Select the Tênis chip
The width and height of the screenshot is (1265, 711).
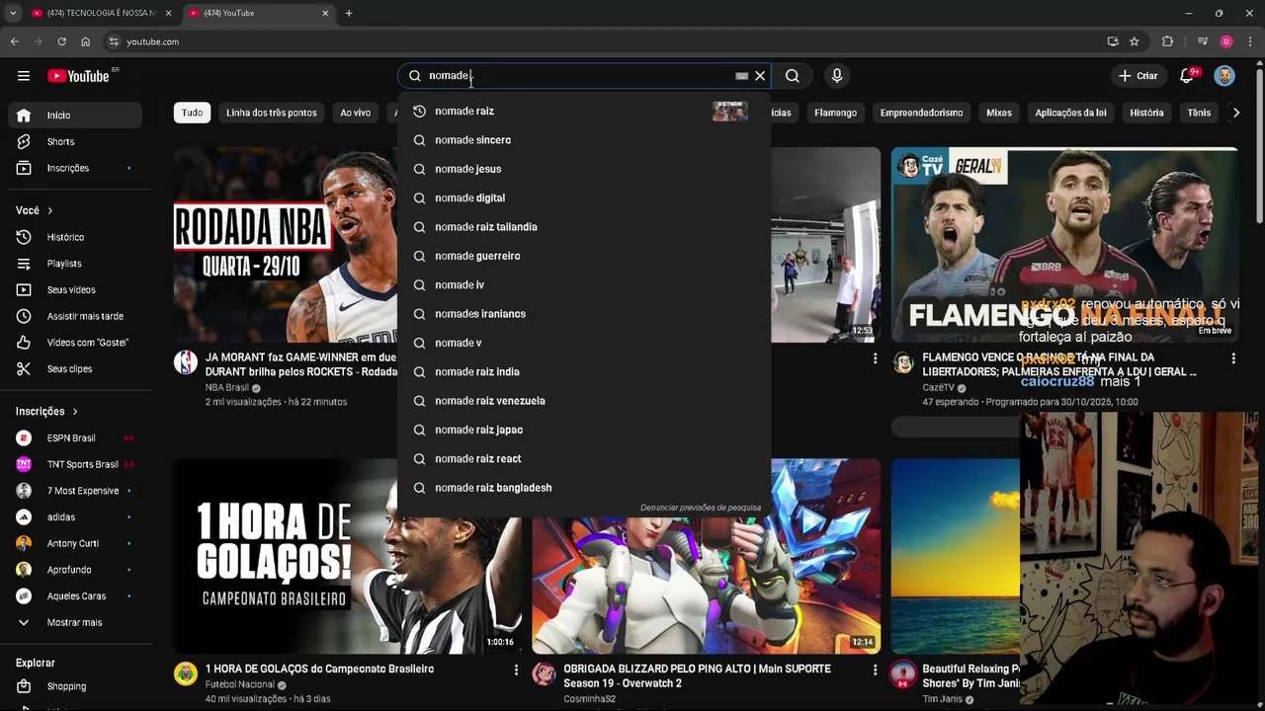tap(1199, 113)
